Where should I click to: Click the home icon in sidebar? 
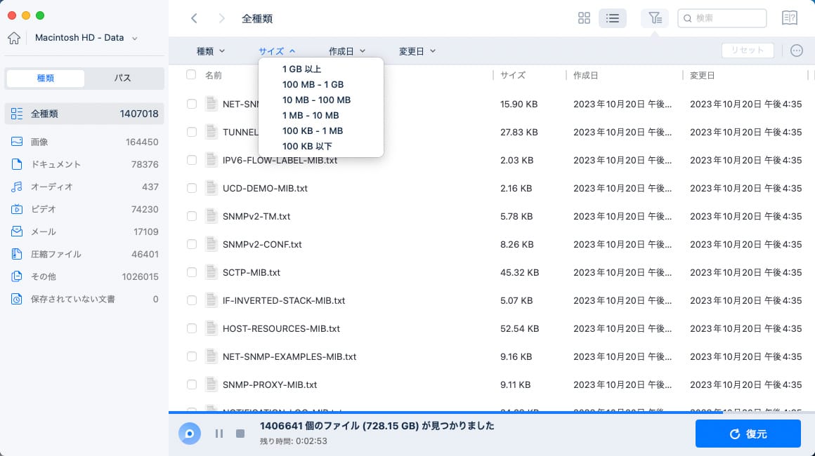point(14,38)
